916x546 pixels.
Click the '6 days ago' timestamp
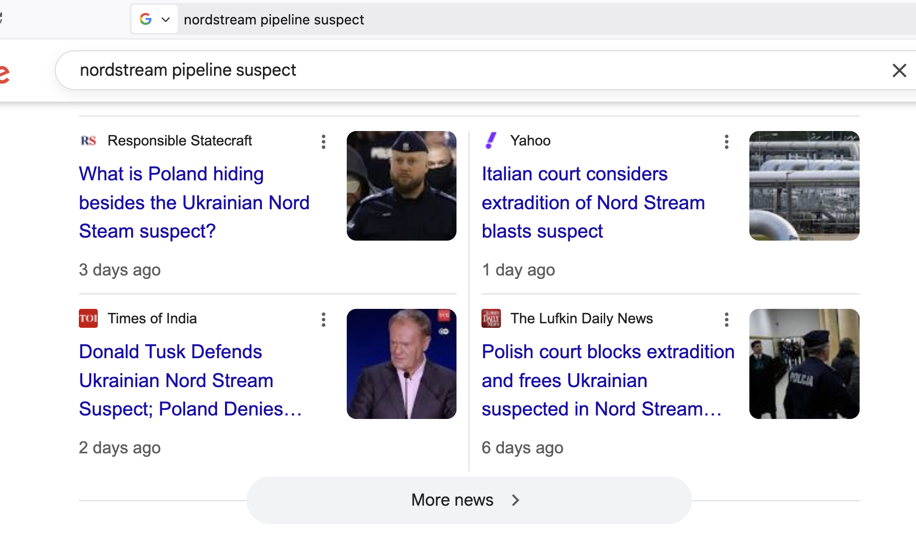[x=522, y=447]
